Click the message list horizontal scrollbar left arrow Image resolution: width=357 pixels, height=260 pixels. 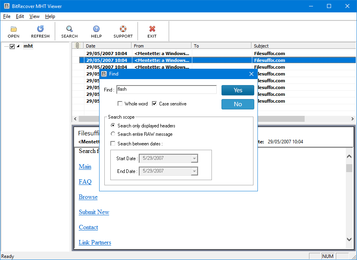(x=76, y=119)
